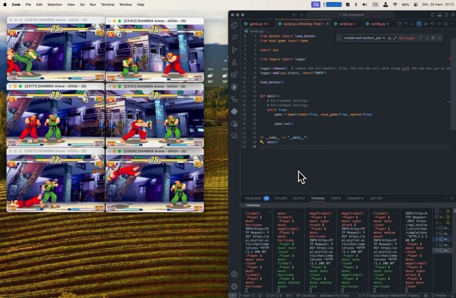Image resolution: width=456 pixels, height=298 pixels.
Task: Open the Python view in the activity bar
Action: (x=234, y=111)
